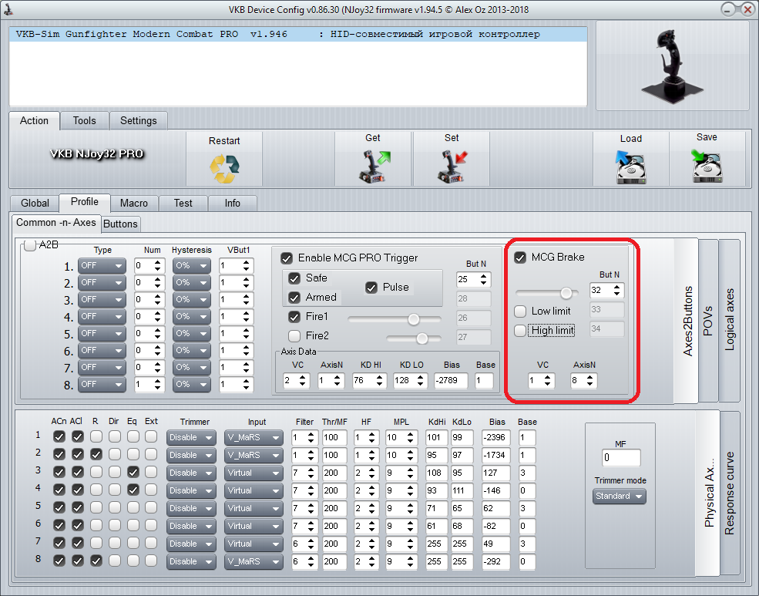Open the Global tab
This screenshot has height=596, width=759.
pos(35,204)
